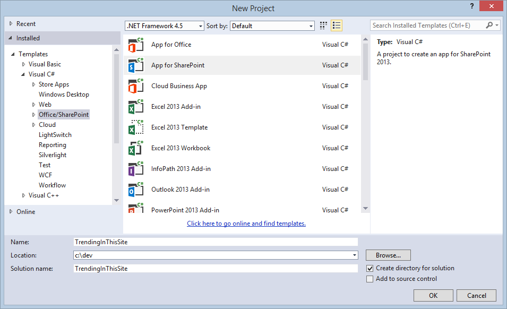Select Reporting template category

pos(53,145)
